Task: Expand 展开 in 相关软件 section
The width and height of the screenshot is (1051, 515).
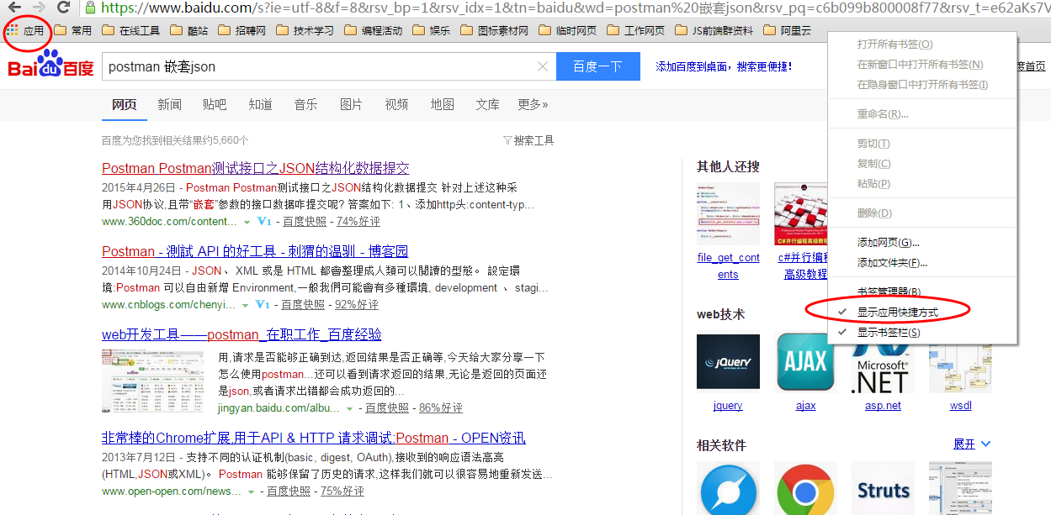Action: click(972, 444)
